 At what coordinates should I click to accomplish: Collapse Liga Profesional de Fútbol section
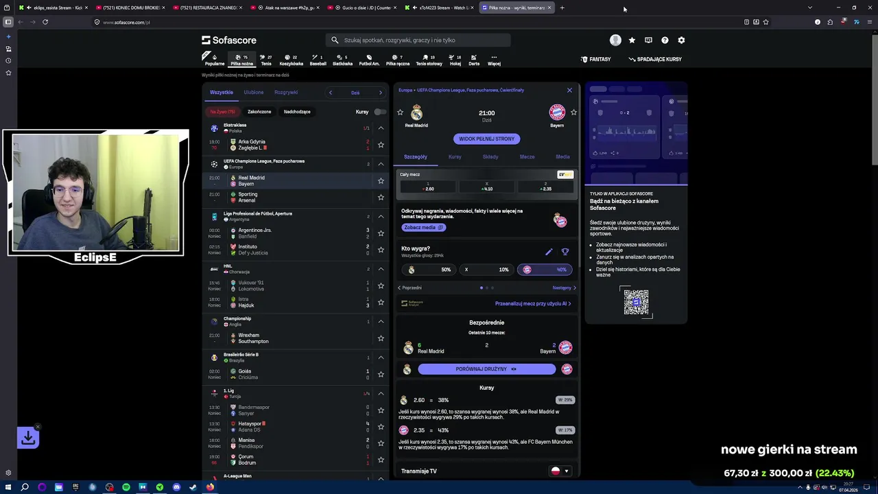click(381, 216)
